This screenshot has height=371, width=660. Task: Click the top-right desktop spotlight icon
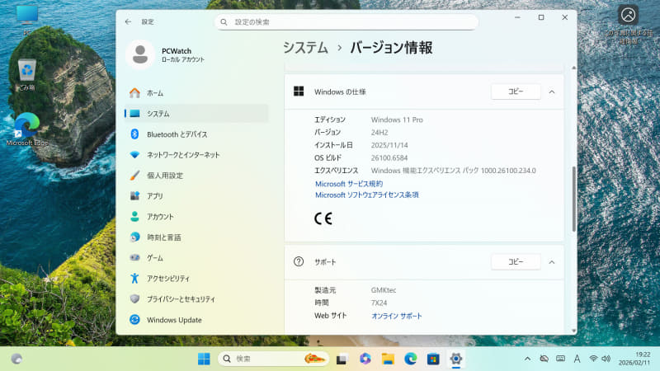pos(628,24)
